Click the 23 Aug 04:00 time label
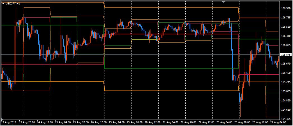 [x=224, y=122]
